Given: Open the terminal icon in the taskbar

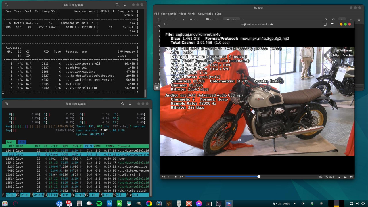Looking at the screenshot, I should 219,204.
